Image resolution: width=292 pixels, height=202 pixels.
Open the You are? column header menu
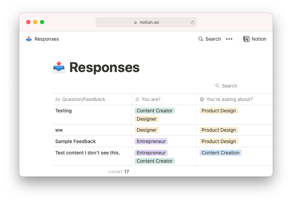[x=164, y=99]
